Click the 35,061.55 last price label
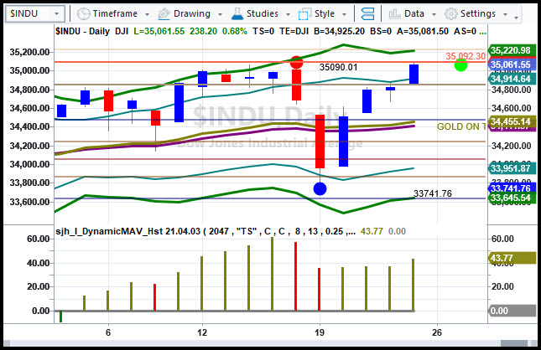 pos(512,64)
